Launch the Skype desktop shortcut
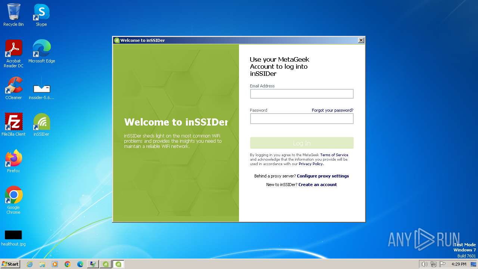 click(41, 15)
